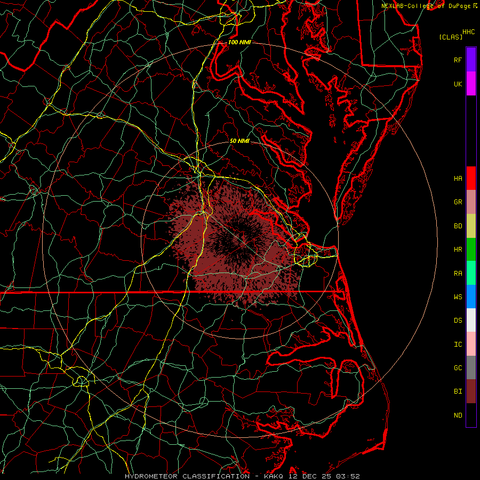This screenshot has width=480, height=480.
Task: Click the BI dark-red legend swatch
Action: pos(471,391)
